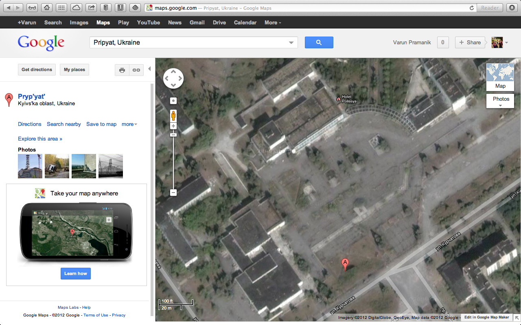The image size is (521, 325).
Task: Open the first Photos thumbnail of reactor
Action: pyautogui.click(x=30, y=166)
